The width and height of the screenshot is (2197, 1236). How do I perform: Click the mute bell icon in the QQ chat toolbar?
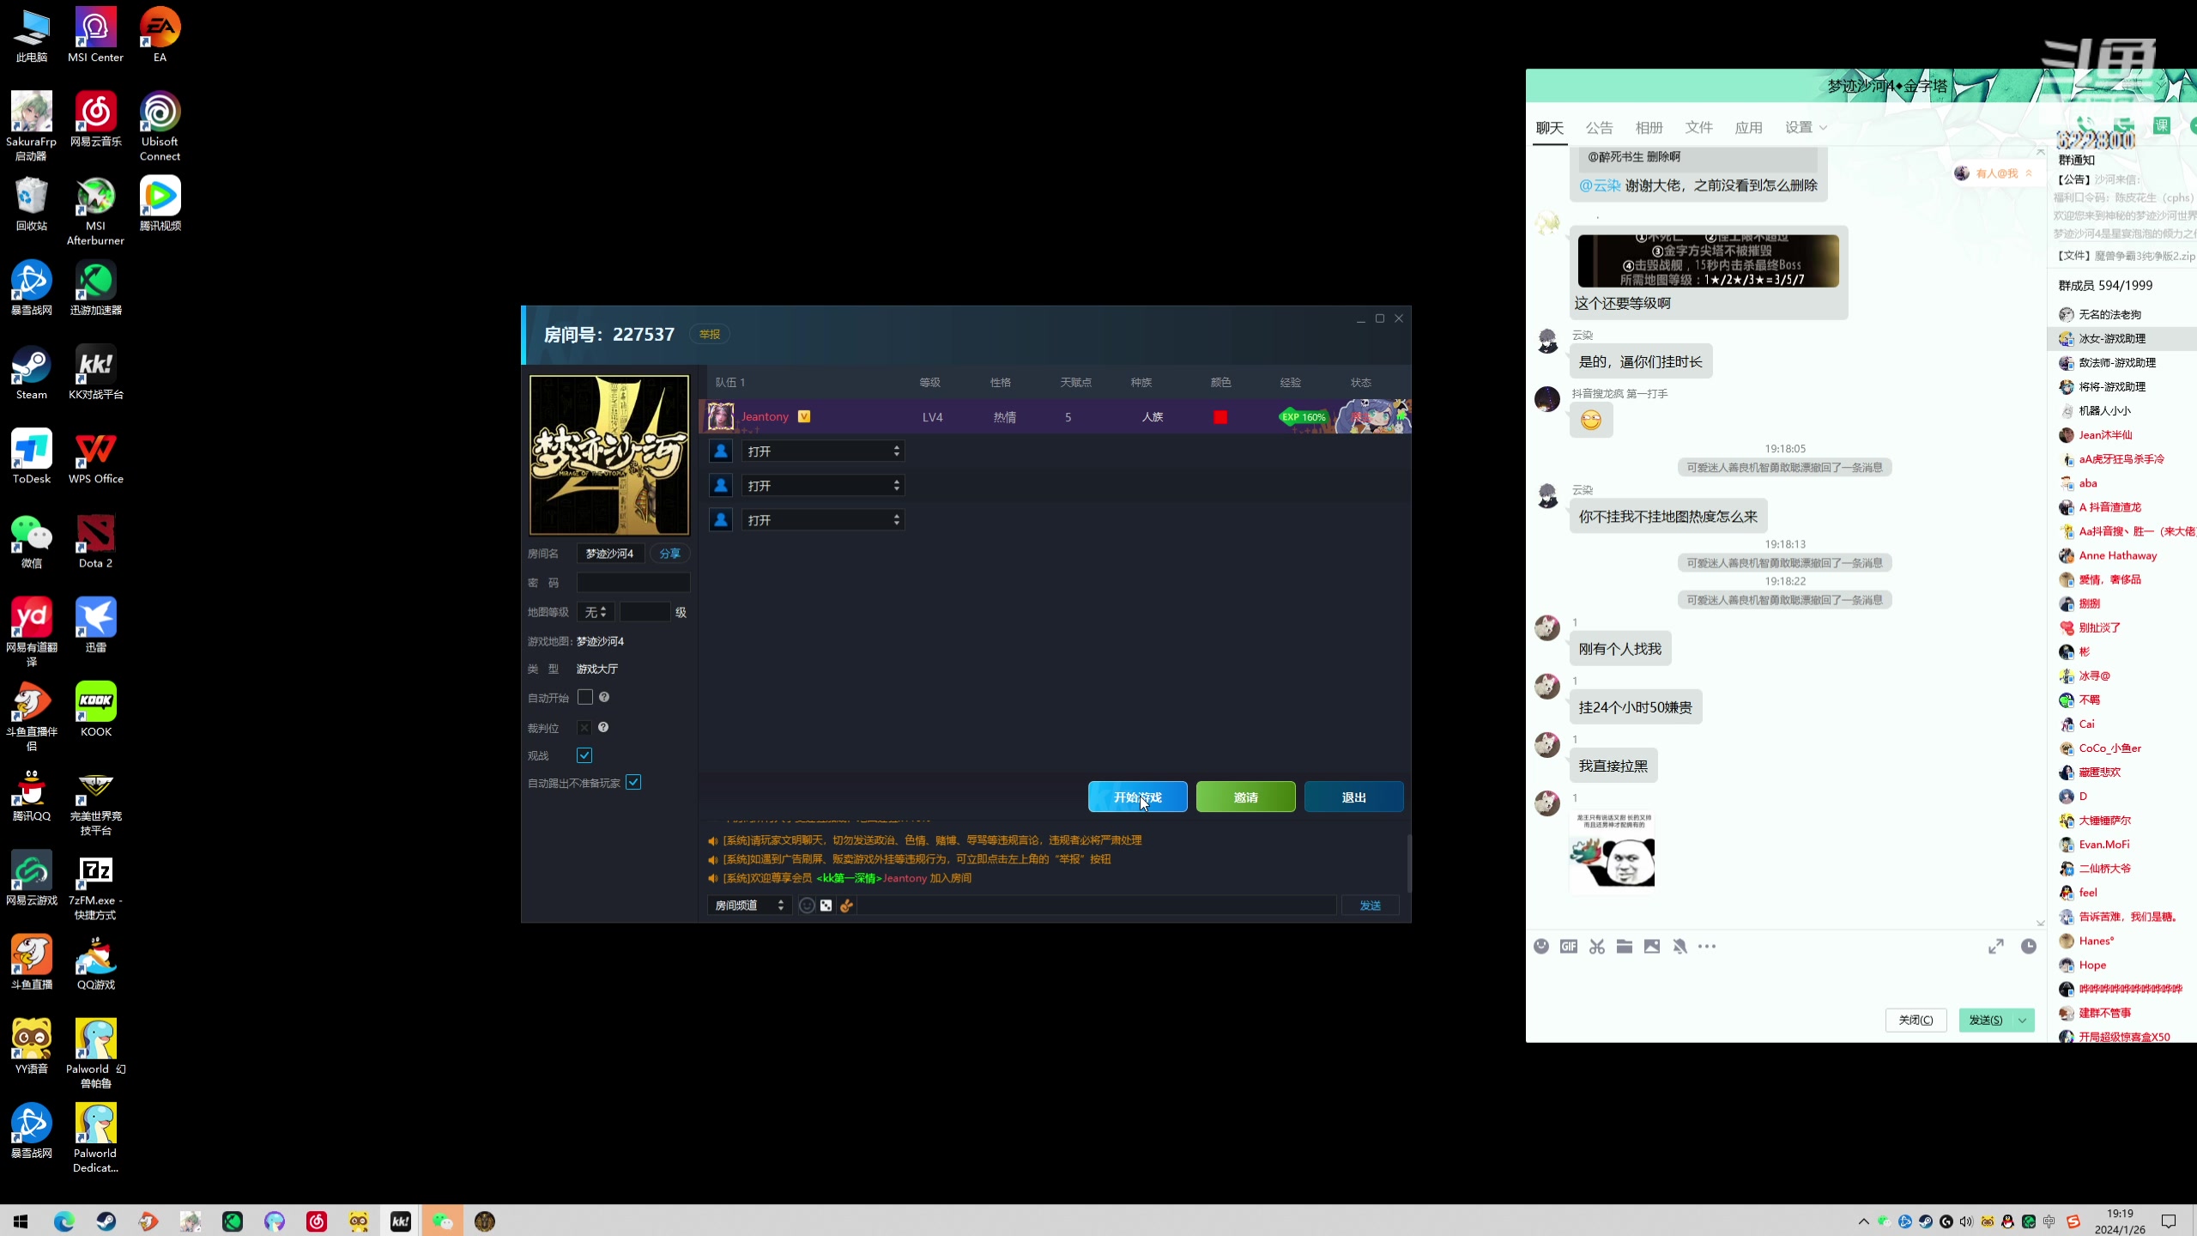point(1680,946)
